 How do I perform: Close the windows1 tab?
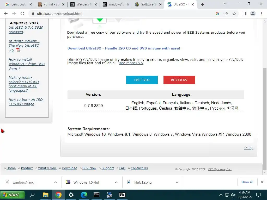pyautogui.click(x=128, y=4)
